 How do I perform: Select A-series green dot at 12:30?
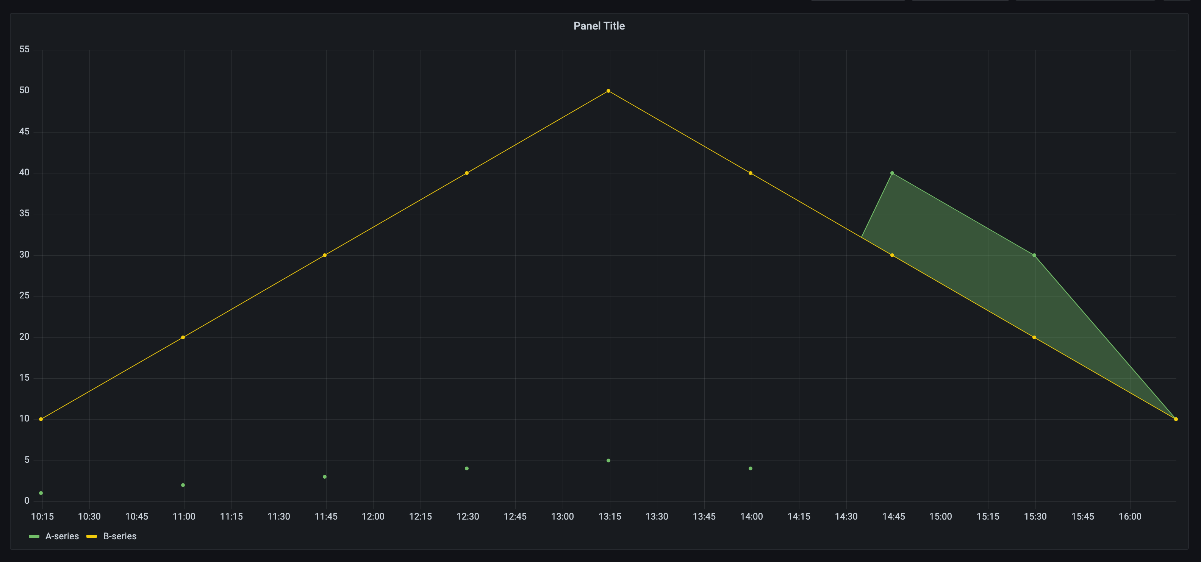467,468
